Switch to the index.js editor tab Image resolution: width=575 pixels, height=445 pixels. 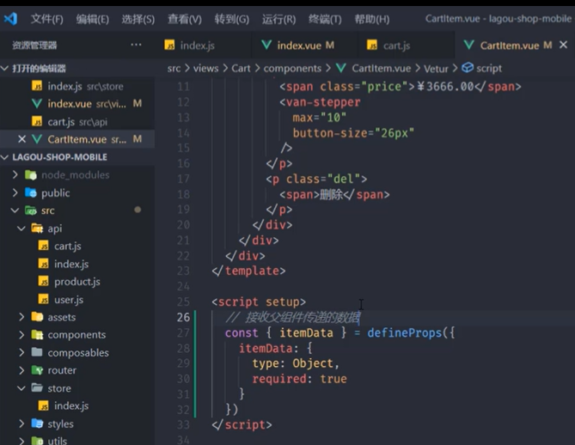[204, 46]
